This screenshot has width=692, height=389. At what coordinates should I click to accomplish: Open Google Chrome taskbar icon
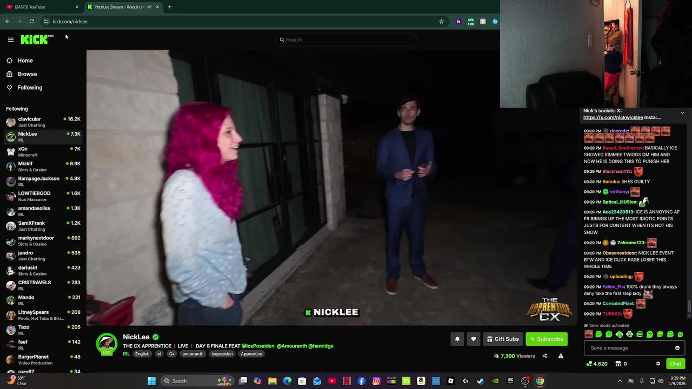(540, 381)
